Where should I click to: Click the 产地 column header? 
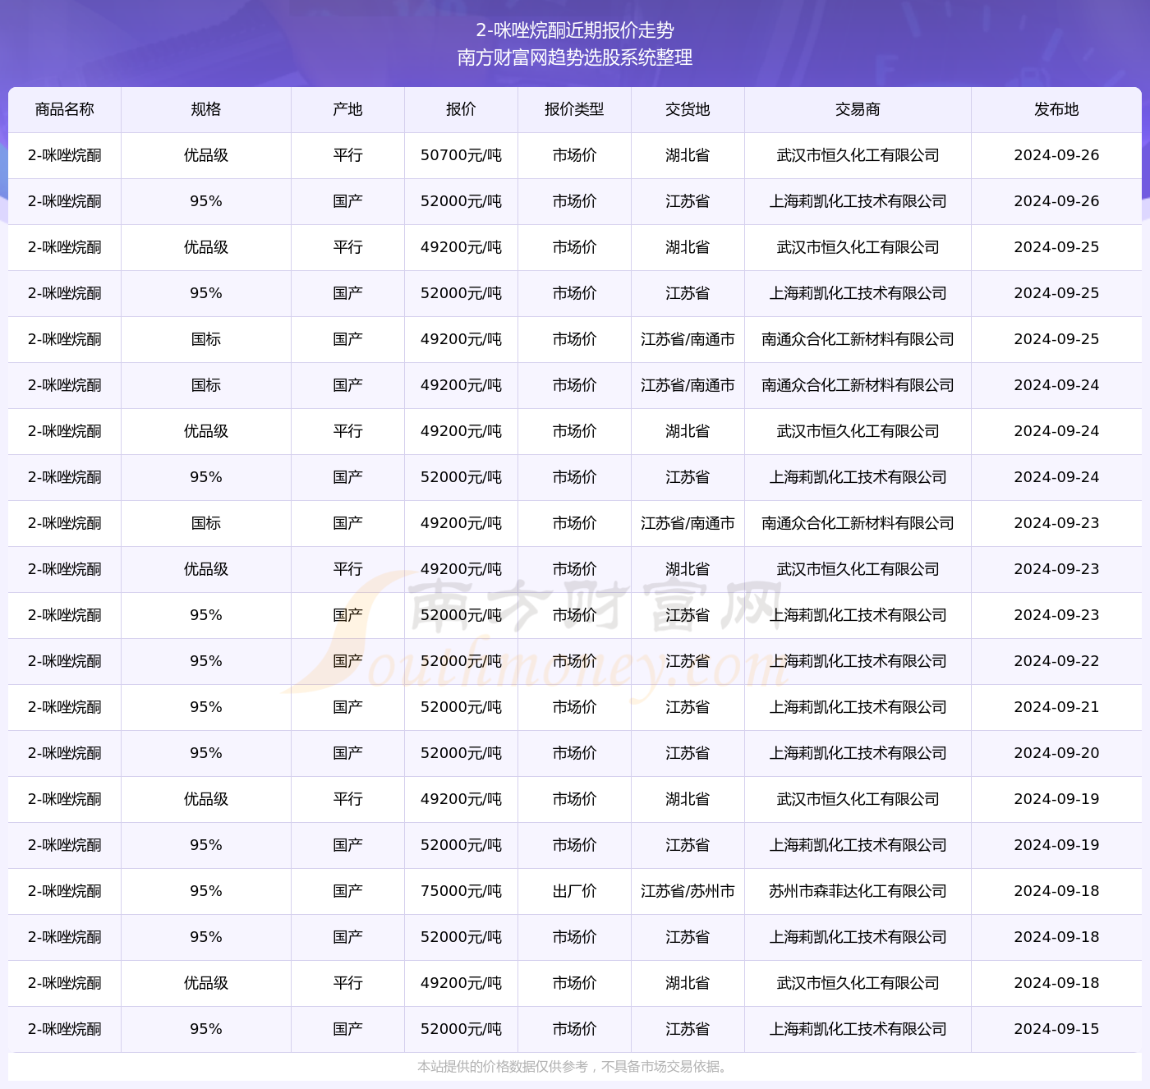[347, 109]
